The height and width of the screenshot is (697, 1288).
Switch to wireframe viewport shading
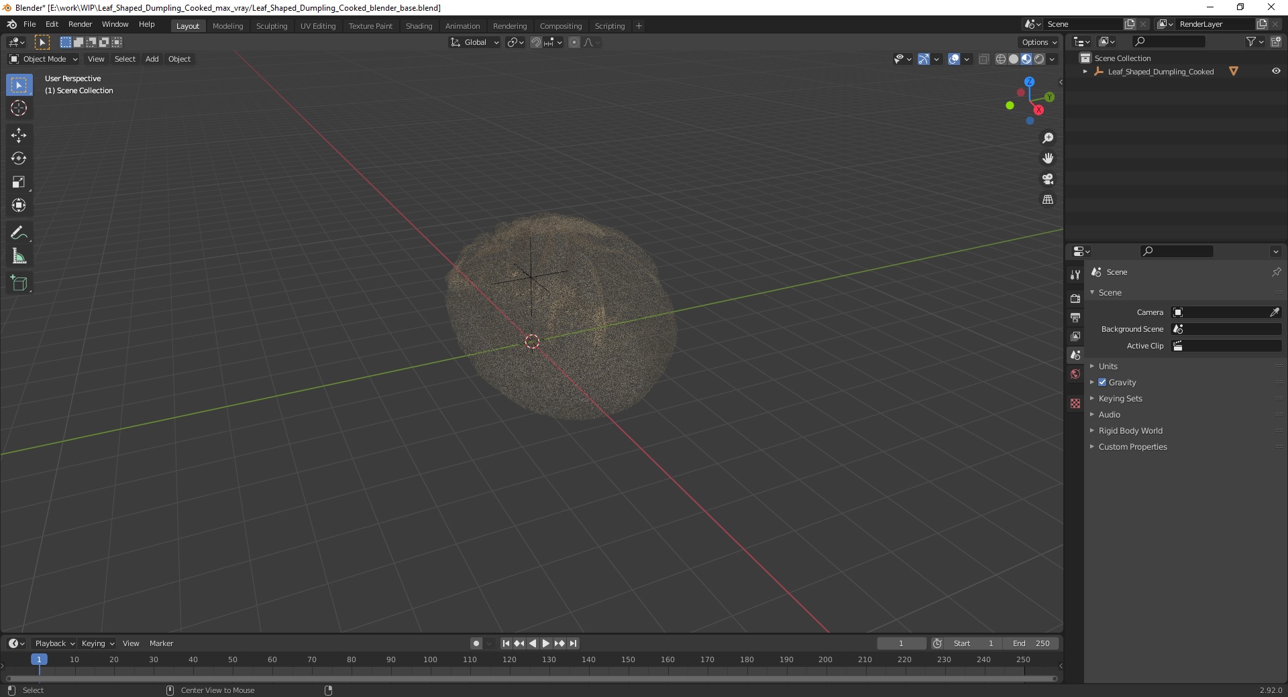[x=1001, y=59]
